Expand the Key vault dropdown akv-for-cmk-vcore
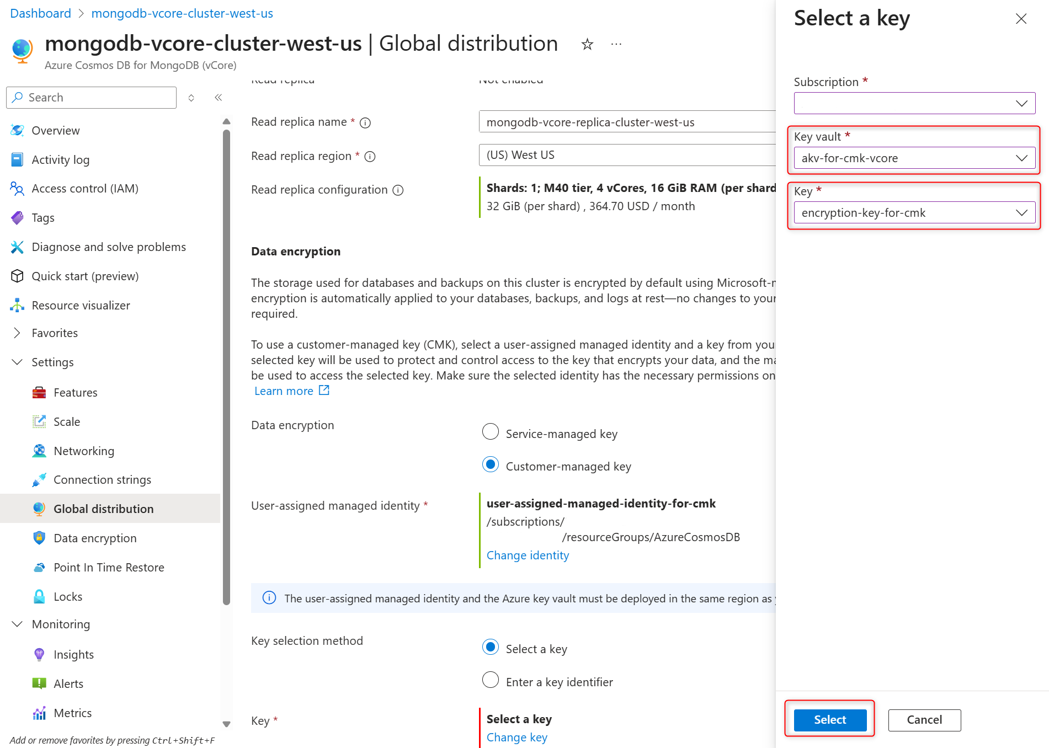The height and width of the screenshot is (748, 1049). click(x=914, y=158)
